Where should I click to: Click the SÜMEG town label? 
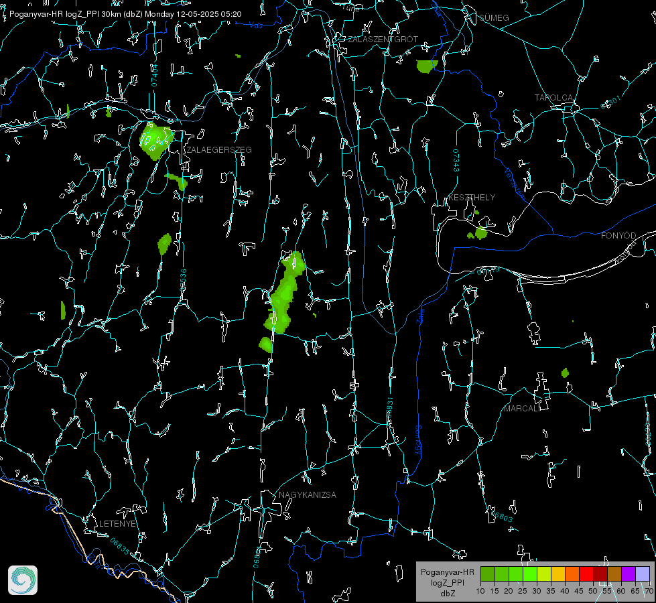coord(494,17)
